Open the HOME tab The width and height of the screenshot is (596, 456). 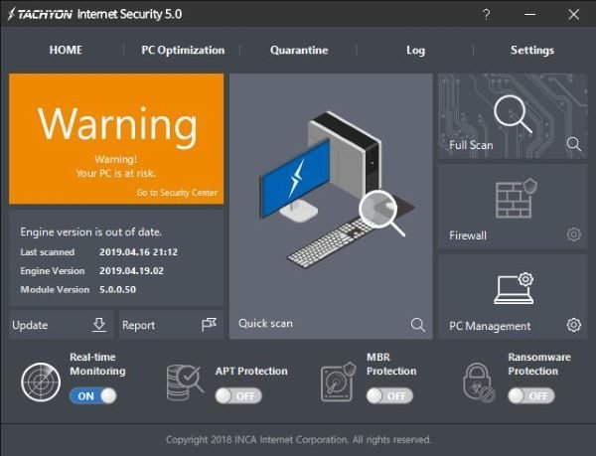click(66, 50)
